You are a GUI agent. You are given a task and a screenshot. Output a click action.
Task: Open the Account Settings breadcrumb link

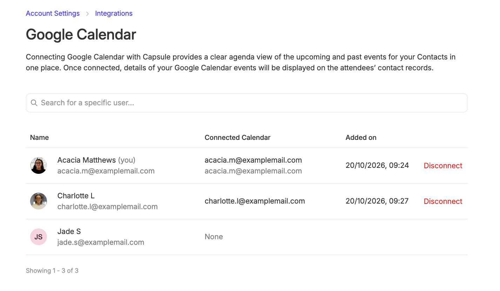[x=53, y=13]
